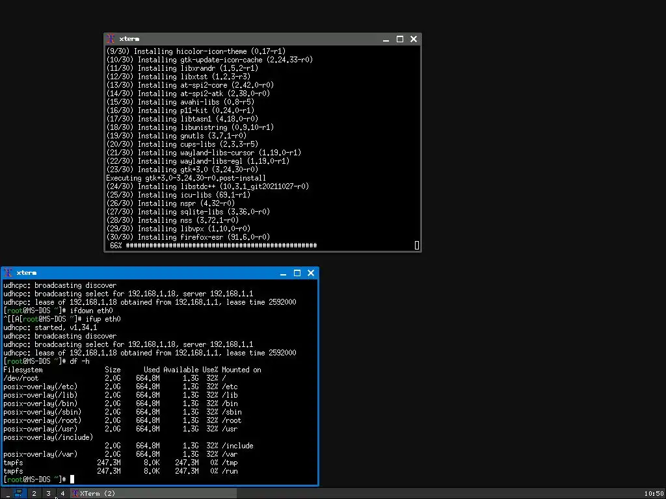Viewport: 666px width, 499px height.
Task: Select the active workspace 1 pager icon
Action: click(x=19, y=494)
